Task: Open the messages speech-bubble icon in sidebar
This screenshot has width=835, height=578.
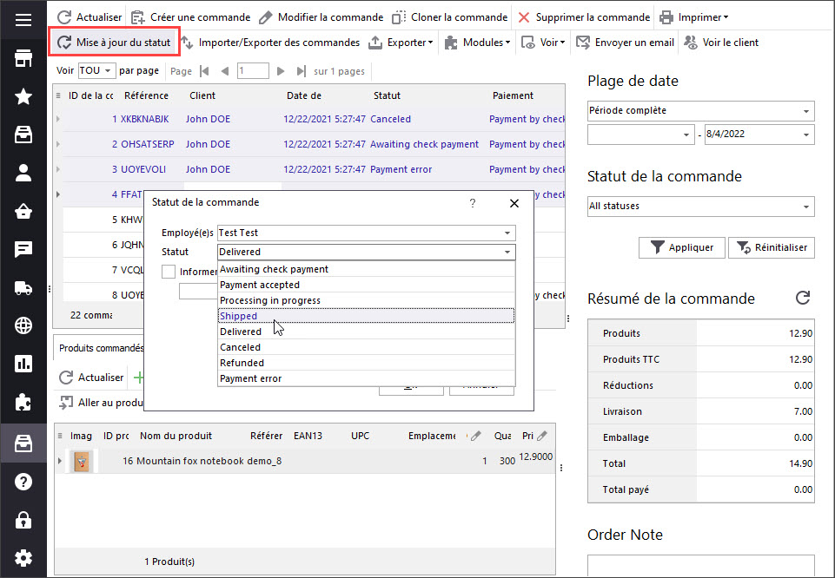Action: pyautogui.click(x=23, y=249)
